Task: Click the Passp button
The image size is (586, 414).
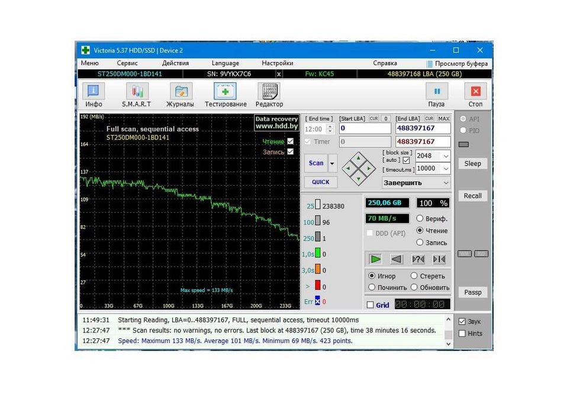Action: click(472, 292)
